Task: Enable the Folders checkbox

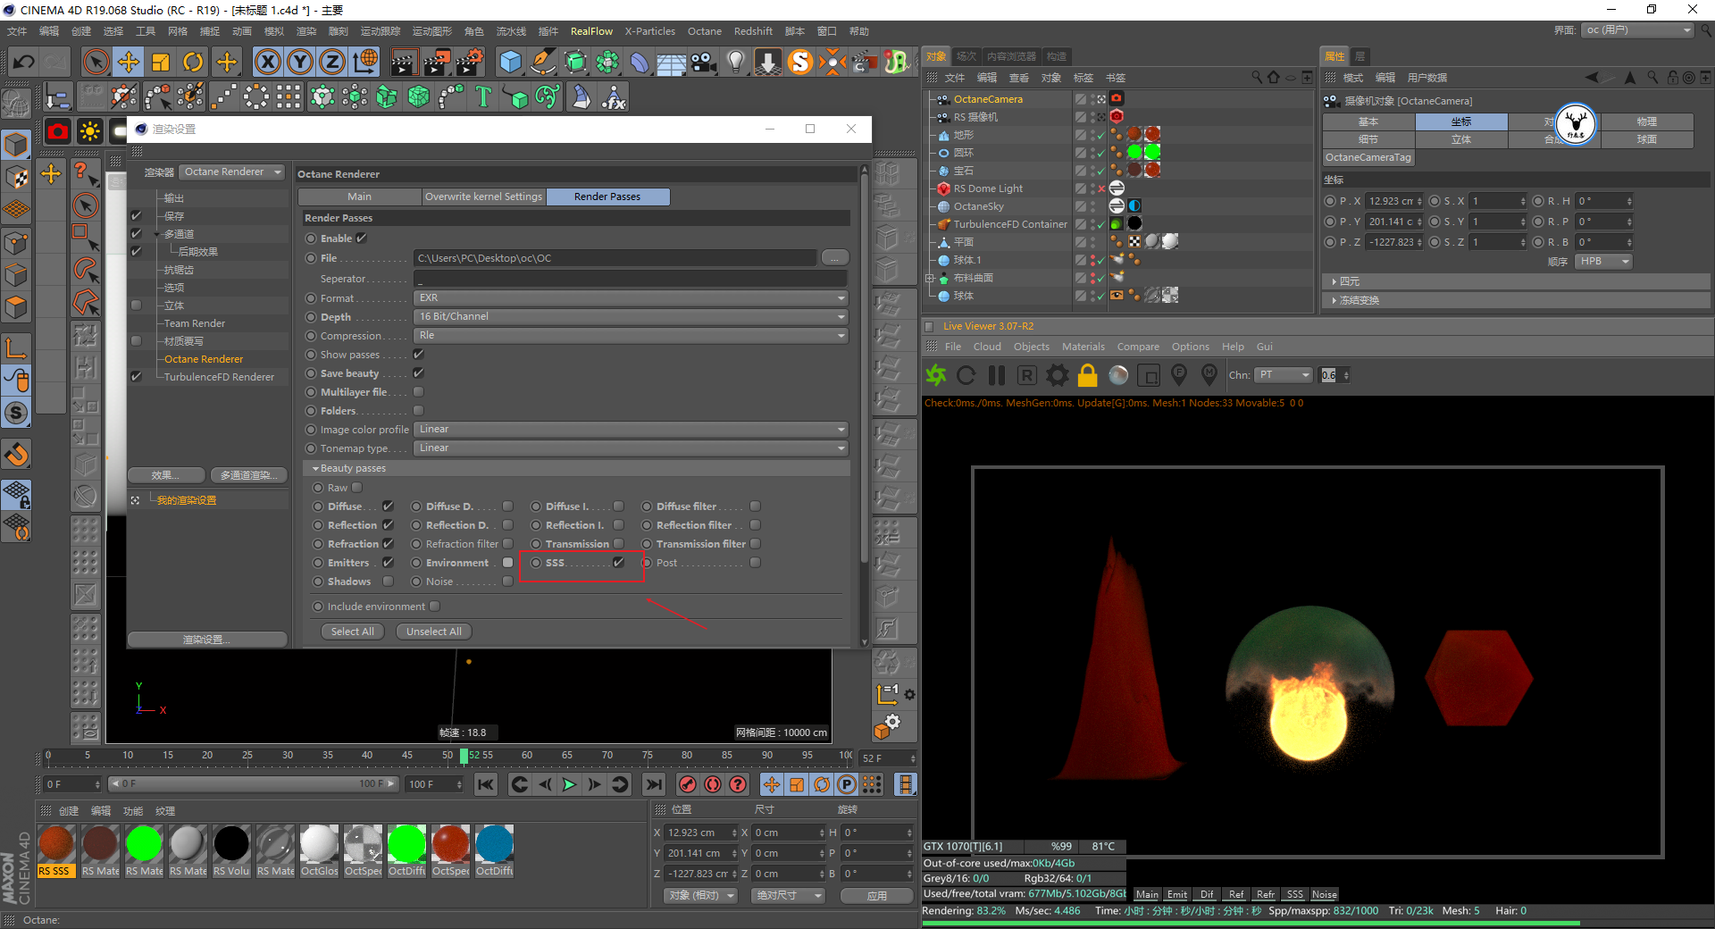Action: [x=418, y=411]
